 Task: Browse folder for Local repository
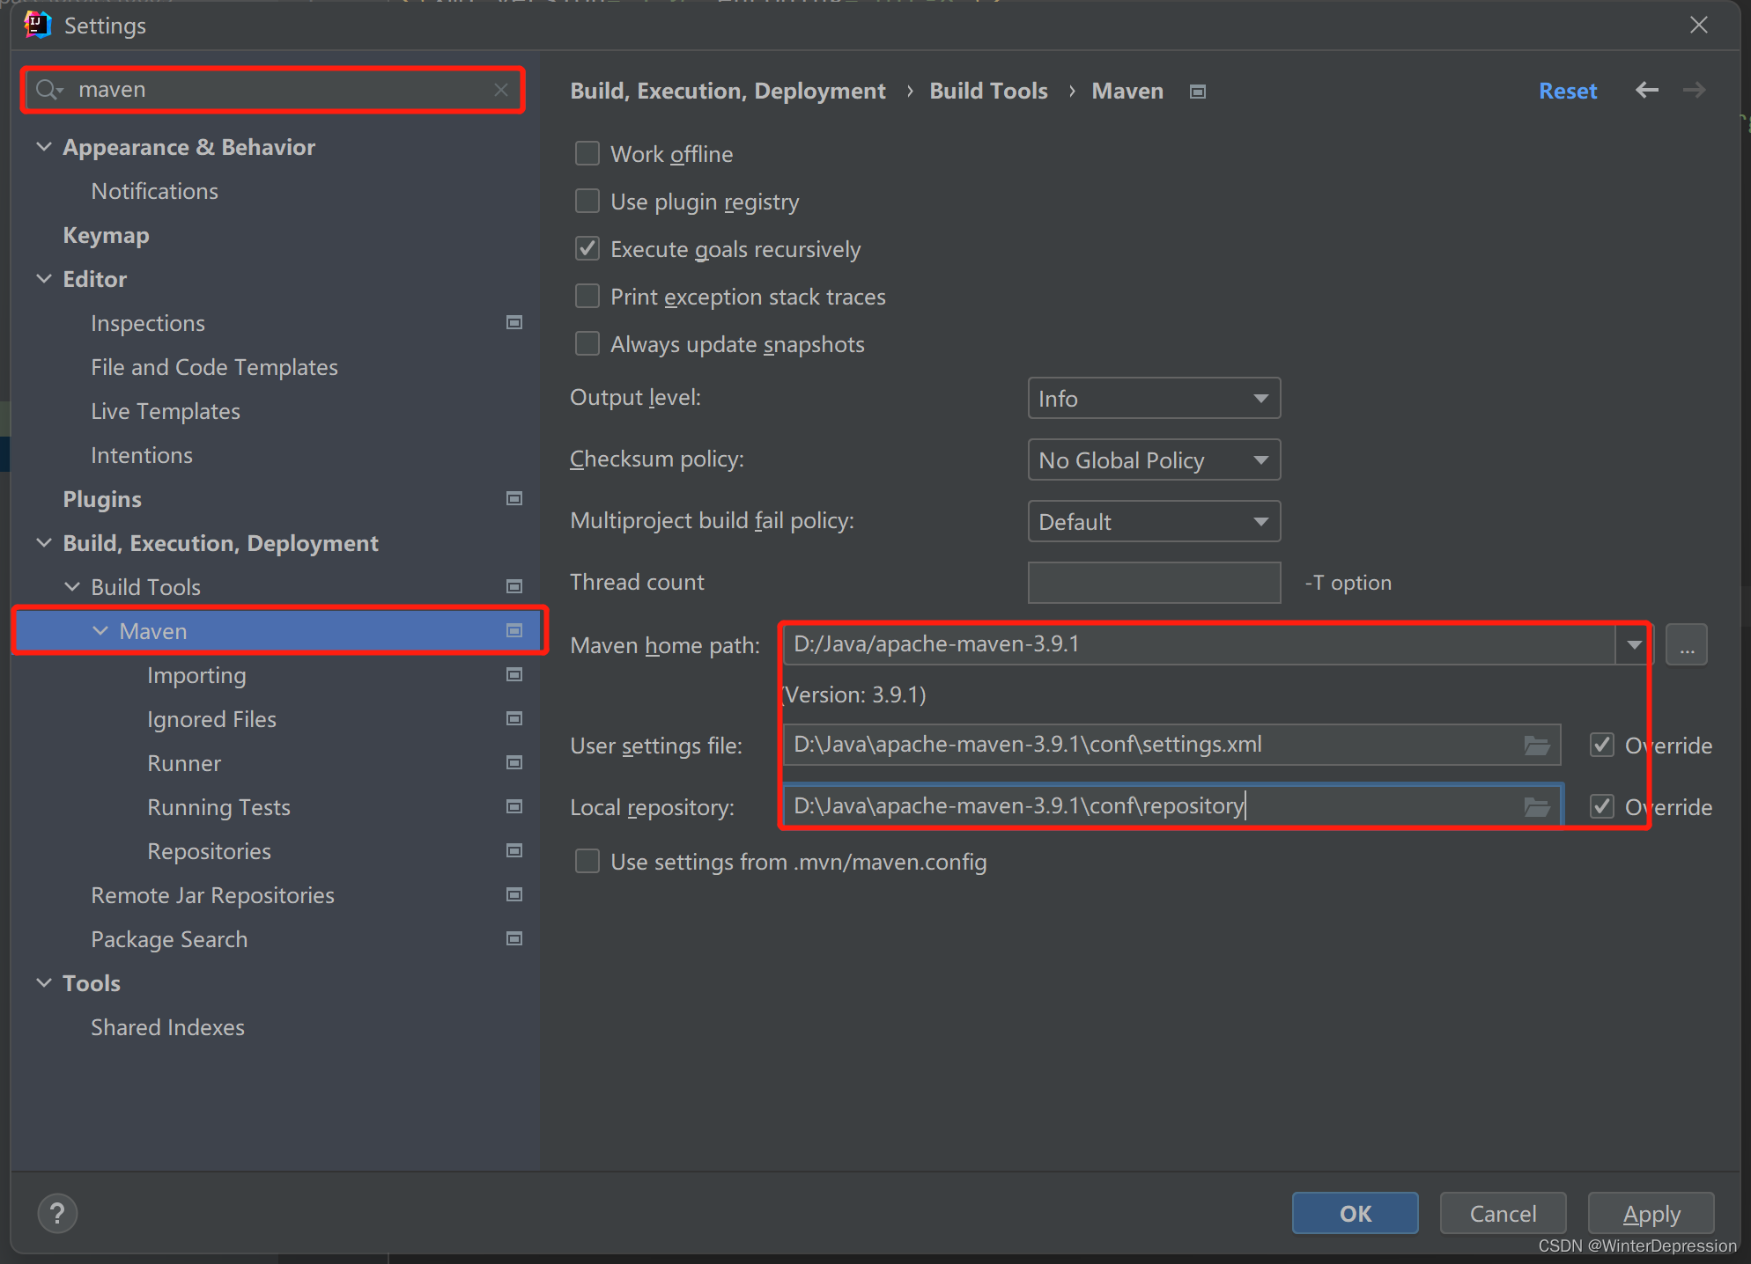[x=1537, y=806]
